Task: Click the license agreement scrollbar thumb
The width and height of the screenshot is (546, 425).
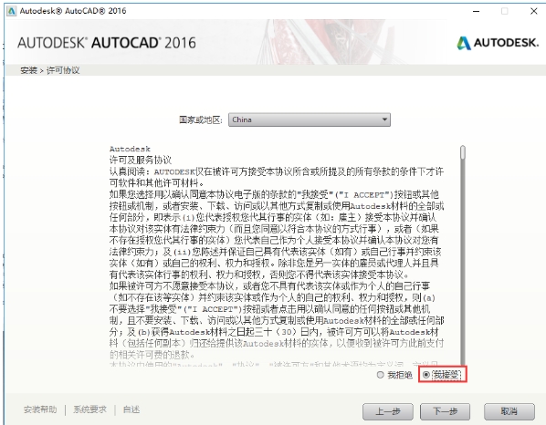Action: tap(462, 152)
